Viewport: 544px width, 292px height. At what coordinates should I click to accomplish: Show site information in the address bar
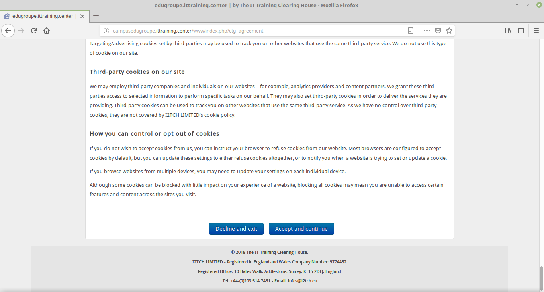click(x=106, y=31)
